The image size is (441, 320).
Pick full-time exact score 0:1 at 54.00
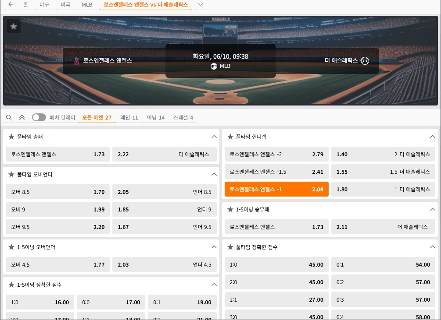click(x=383, y=264)
